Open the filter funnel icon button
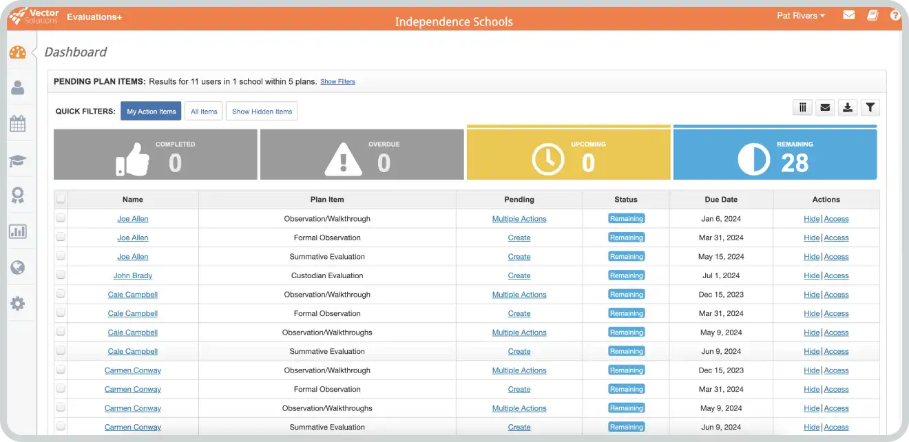909x442 pixels. (870, 107)
